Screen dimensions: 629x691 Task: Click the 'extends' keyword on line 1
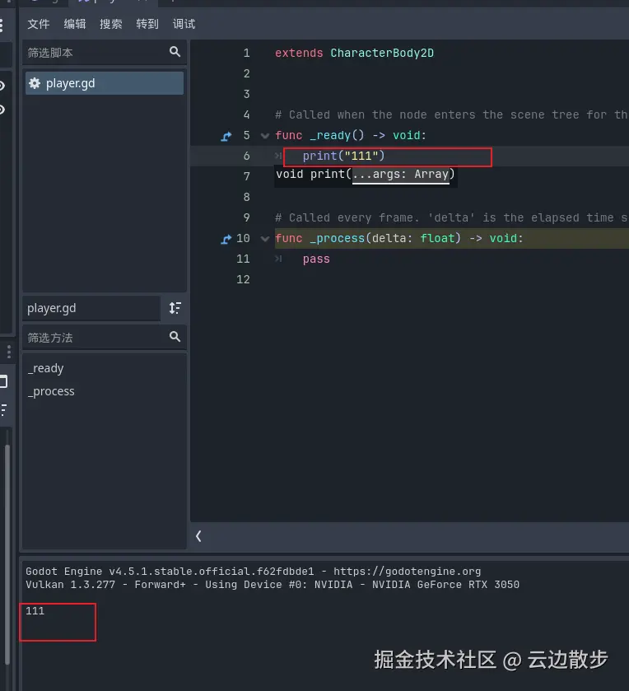(299, 53)
